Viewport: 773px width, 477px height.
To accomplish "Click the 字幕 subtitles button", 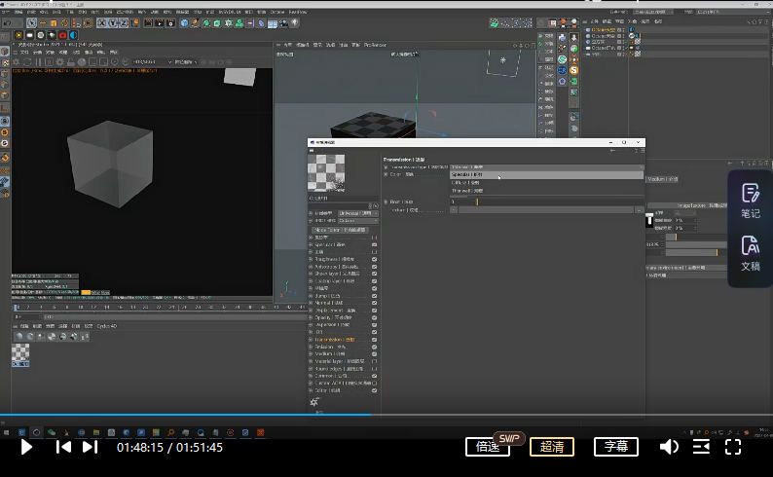I will (615, 447).
